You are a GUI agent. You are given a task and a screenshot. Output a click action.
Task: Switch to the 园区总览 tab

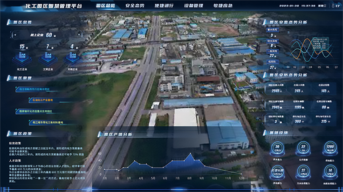click(106, 6)
